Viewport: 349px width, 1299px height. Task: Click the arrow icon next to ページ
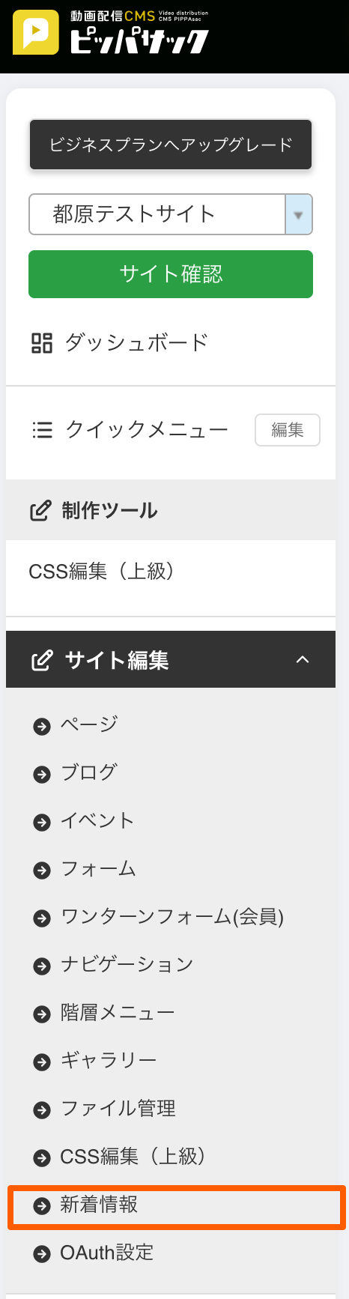[x=42, y=726]
